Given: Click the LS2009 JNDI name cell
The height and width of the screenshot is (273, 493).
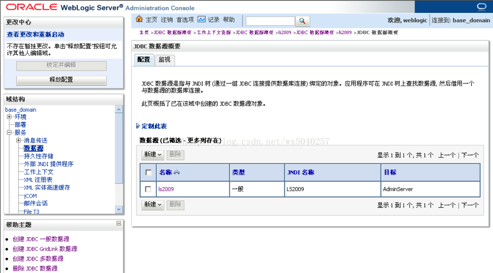Looking at the screenshot, I should [333, 189].
